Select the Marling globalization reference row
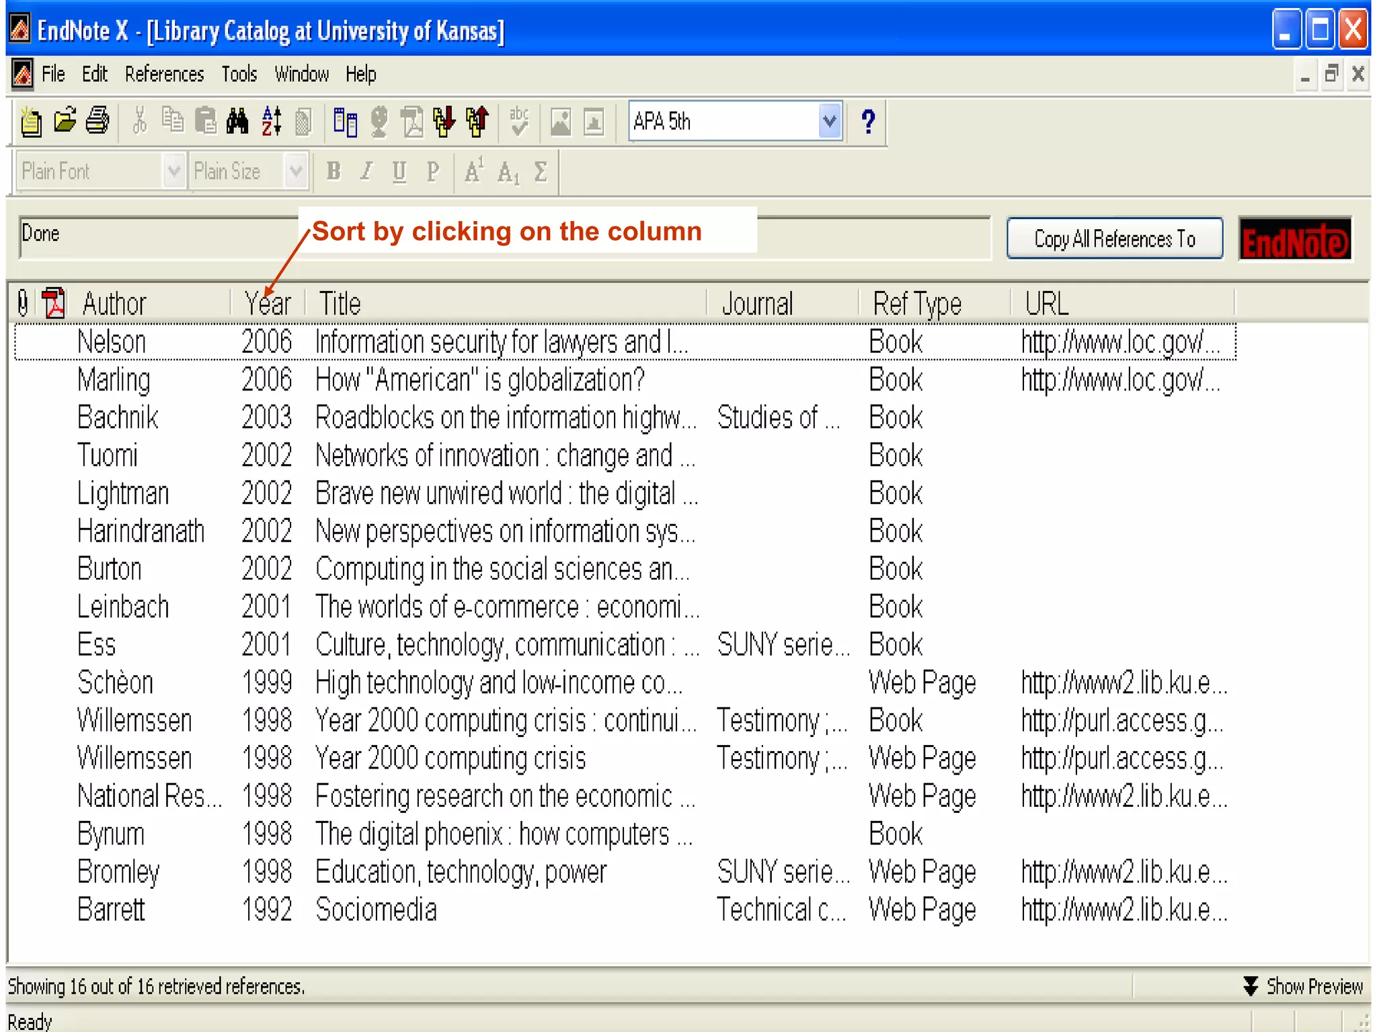The image size is (1377, 1032). (625, 380)
